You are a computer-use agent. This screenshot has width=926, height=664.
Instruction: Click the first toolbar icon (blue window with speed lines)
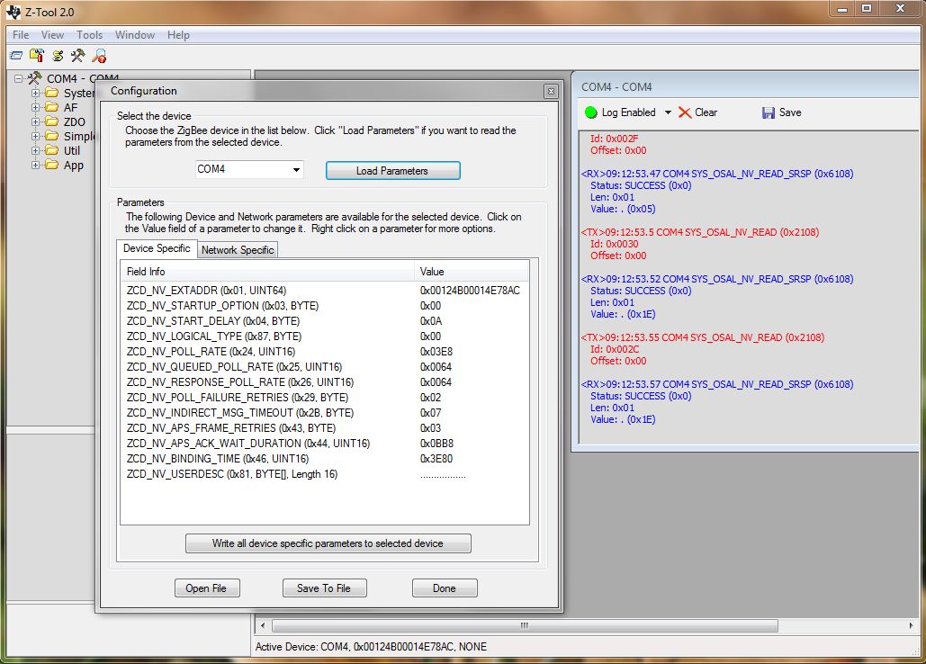coord(16,56)
